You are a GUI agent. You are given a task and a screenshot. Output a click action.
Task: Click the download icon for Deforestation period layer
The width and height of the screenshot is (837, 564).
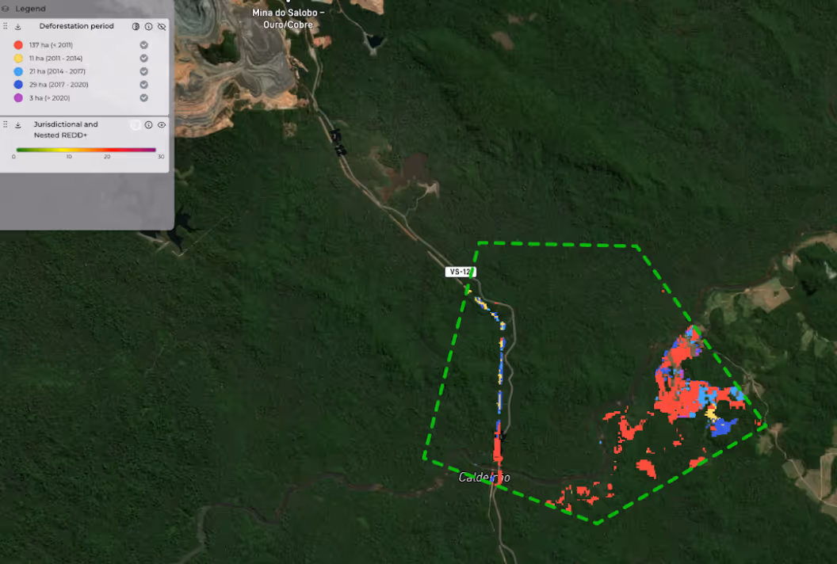tap(17, 26)
